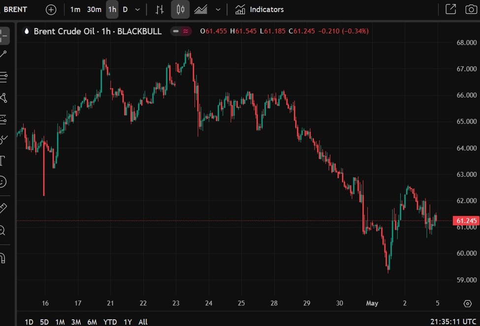The height and width of the screenshot is (326, 480).
Task: Switch to the YTD range tab
Action: click(110, 322)
